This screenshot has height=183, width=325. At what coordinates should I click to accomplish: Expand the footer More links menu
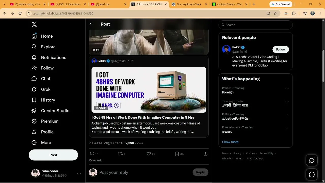(x=240, y=159)
